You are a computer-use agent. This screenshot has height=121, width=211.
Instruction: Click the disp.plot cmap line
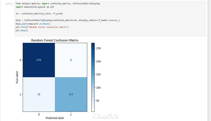(x=33, y=24)
